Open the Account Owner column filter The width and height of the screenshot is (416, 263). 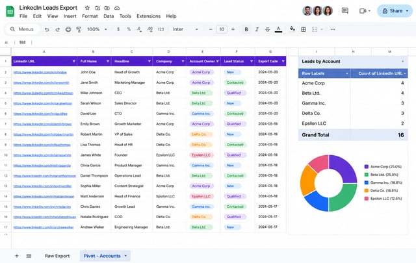[x=218, y=61]
